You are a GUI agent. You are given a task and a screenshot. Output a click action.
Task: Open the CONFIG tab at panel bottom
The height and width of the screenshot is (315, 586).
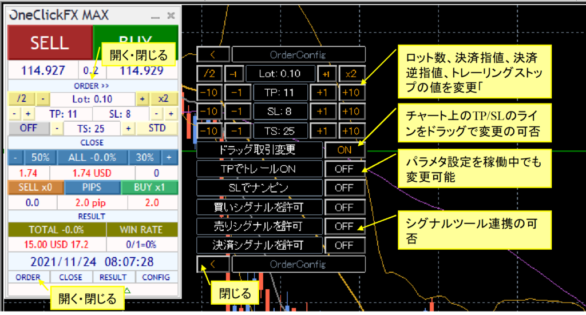click(156, 277)
